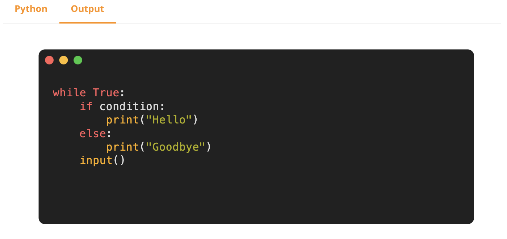Click the yellow minimize dot

coord(63,60)
